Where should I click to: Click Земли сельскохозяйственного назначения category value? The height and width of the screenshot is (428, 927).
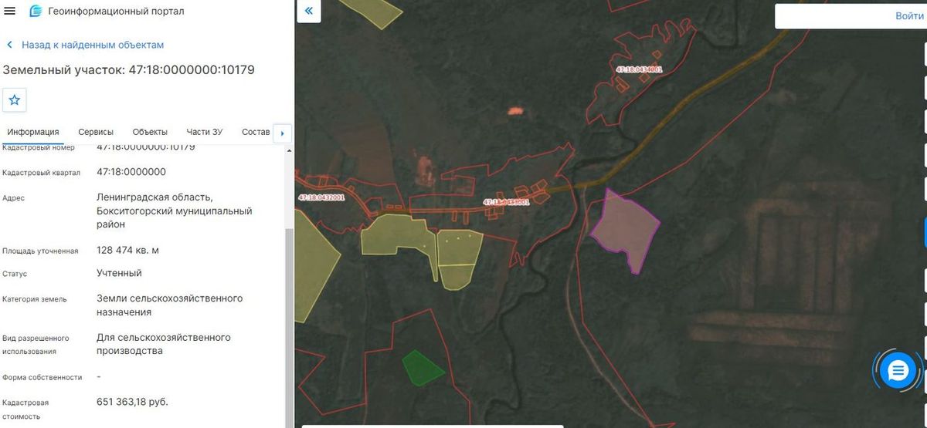click(x=170, y=305)
